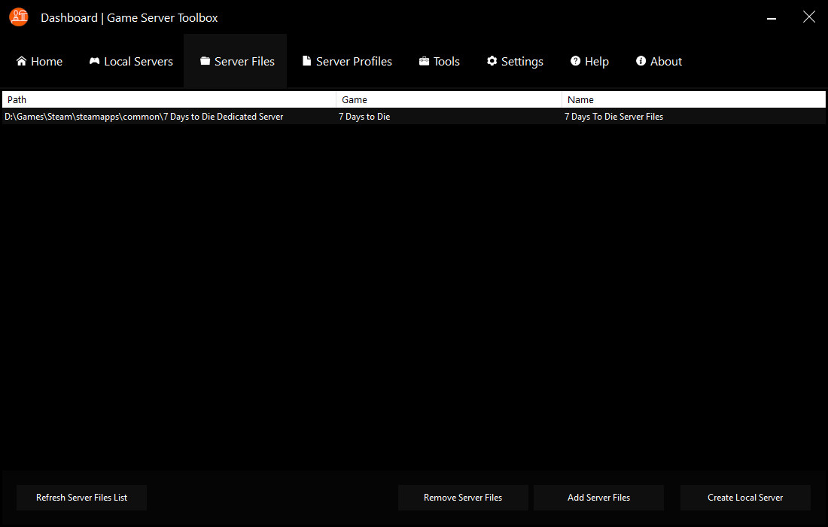Image resolution: width=828 pixels, height=527 pixels.
Task: Click the Remove Server Files button
Action: (463, 498)
